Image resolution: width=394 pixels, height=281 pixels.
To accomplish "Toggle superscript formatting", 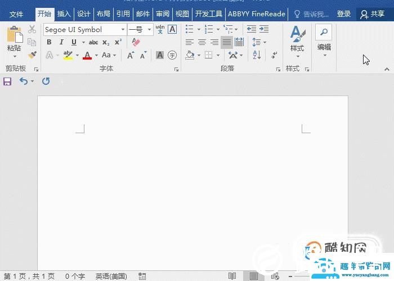I will [x=118, y=42].
